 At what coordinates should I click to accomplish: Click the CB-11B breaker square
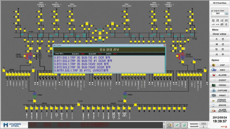point(34,101)
